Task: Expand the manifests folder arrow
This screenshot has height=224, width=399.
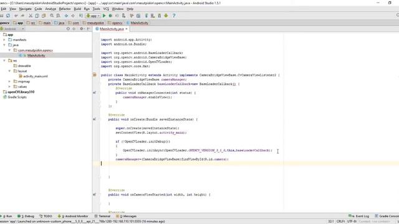Action: click(4, 40)
